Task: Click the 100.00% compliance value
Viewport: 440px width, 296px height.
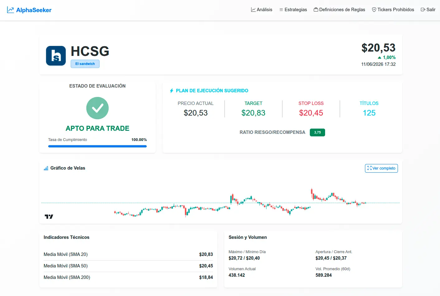Action: pyautogui.click(x=139, y=140)
